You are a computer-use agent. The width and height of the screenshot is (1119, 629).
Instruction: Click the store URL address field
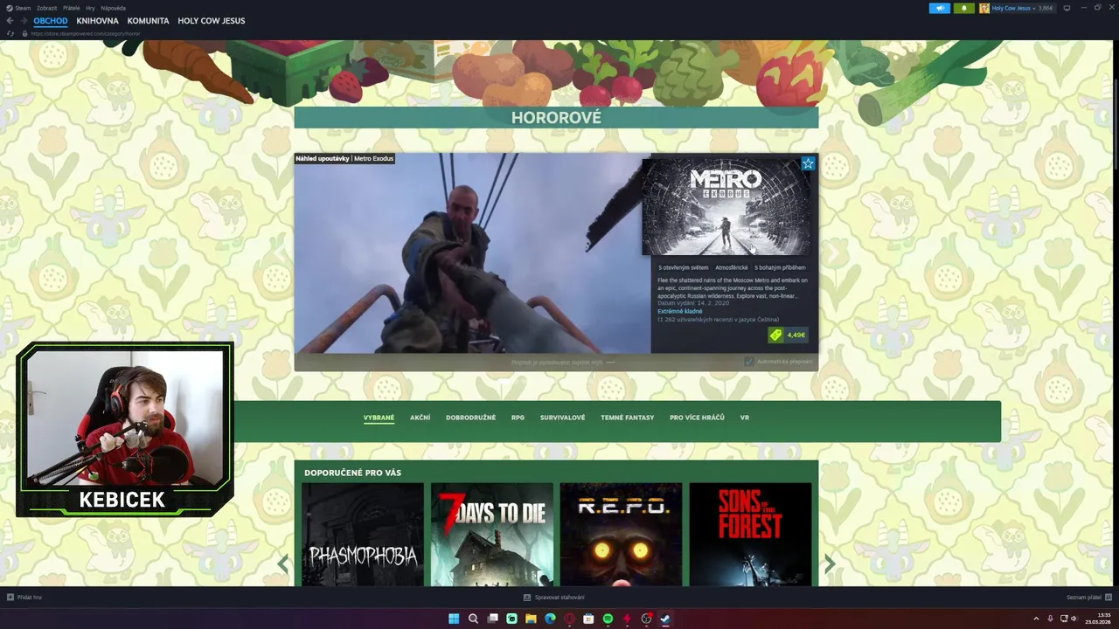coord(86,33)
